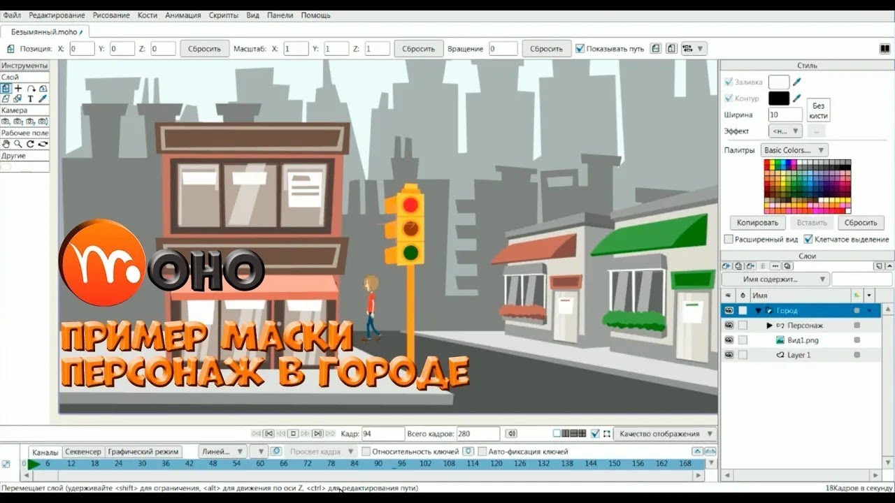The height and width of the screenshot is (503, 895).
Task: Click the stroke color black swatch
Action: pos(779,99)
